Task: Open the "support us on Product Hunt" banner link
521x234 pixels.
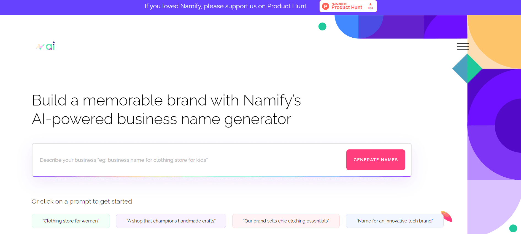Action: (225, 6)
